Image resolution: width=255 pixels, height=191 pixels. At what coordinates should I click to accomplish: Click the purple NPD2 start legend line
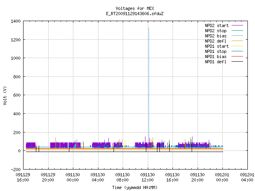[237, 25]
